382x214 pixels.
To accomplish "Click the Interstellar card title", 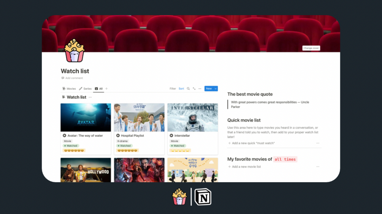I will (182, 136).
